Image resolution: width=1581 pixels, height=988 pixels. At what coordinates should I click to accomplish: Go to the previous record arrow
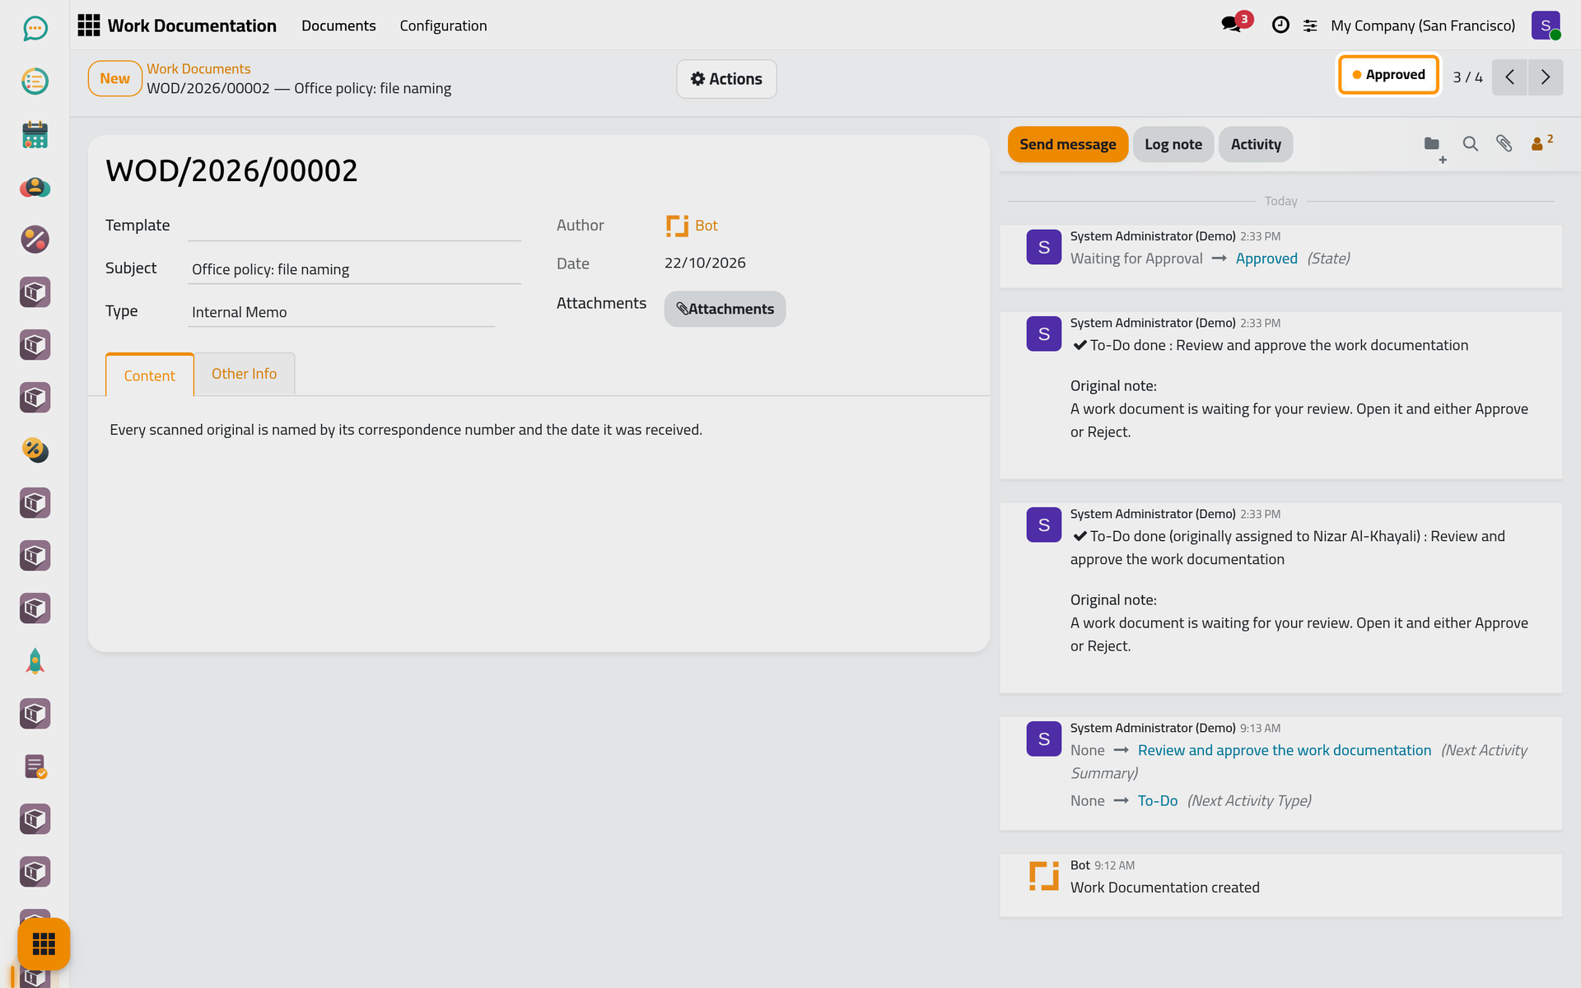click(1509, 77)
